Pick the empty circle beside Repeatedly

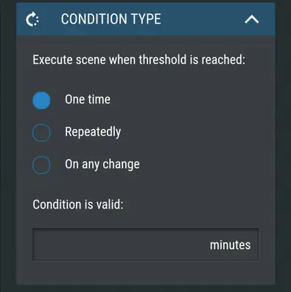(41, 133)
